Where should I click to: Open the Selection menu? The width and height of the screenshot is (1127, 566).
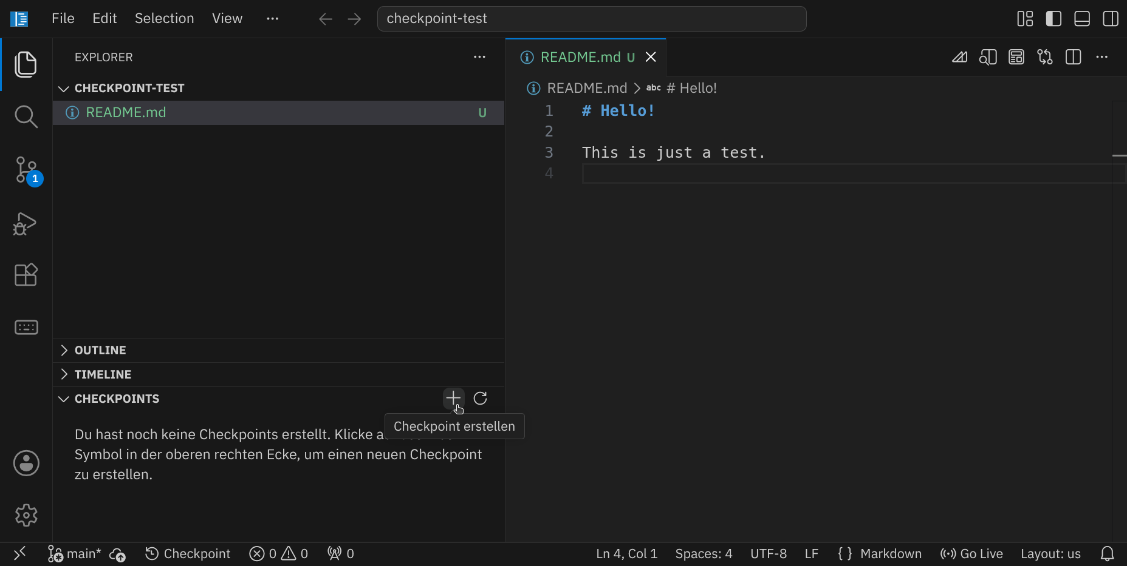[x=164, y=19]
